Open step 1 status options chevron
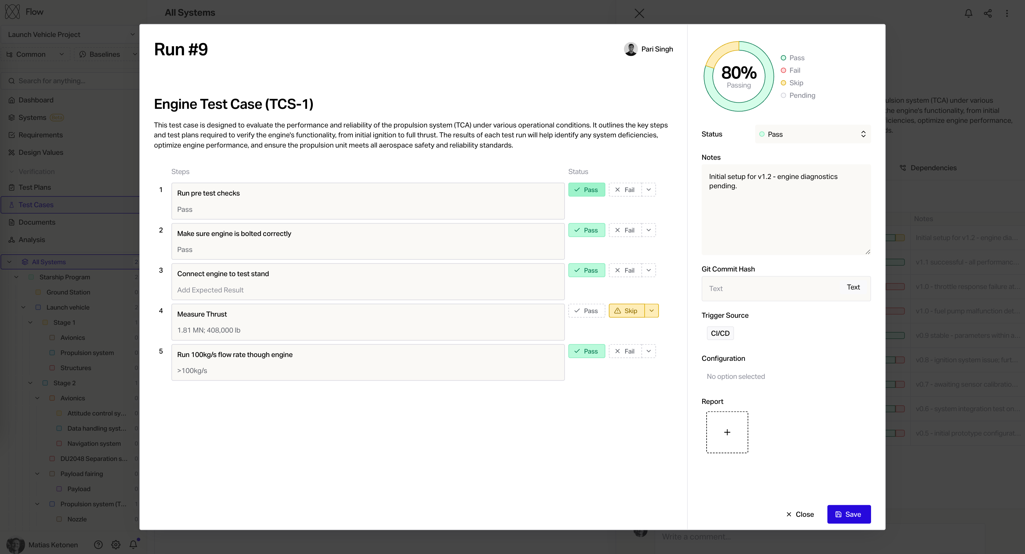Viewport: 1025px width, 554px height. 649,190
